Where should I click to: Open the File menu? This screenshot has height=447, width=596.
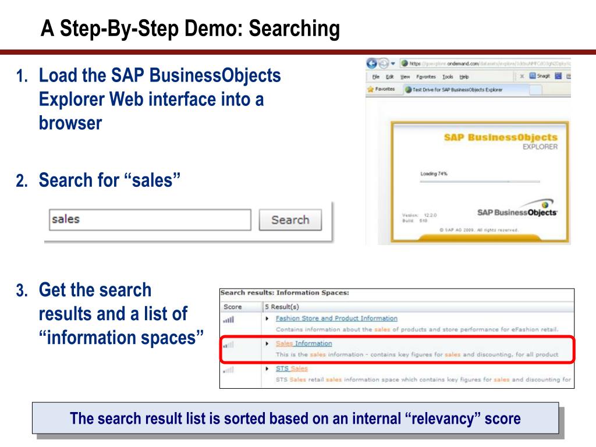click(x=375, y=76)
